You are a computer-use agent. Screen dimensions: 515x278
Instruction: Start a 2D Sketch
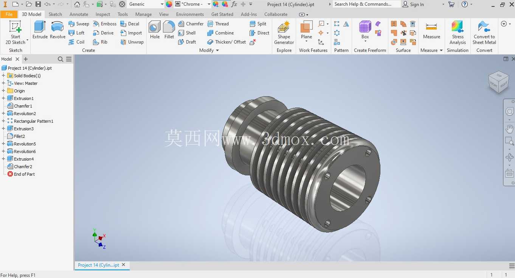[16, 33]
